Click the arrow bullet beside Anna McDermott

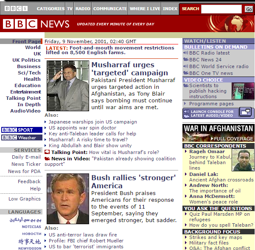click(x=186, y=196)
